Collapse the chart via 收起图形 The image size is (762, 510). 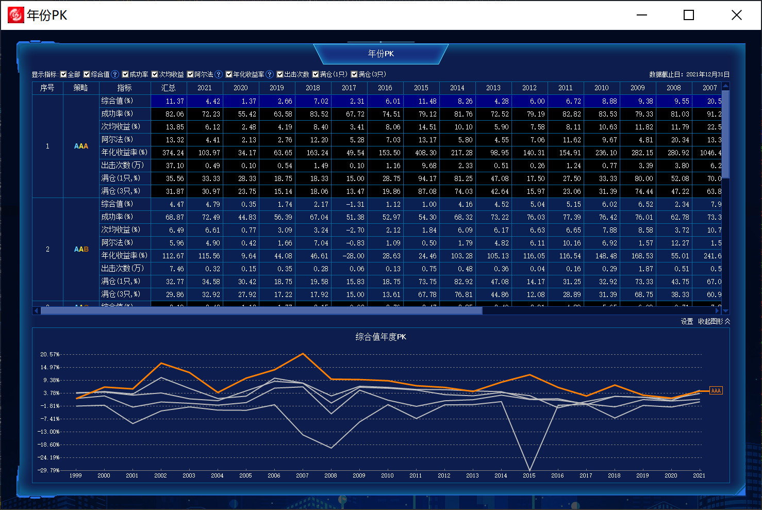pyautogui.click(x=714, y=321)
